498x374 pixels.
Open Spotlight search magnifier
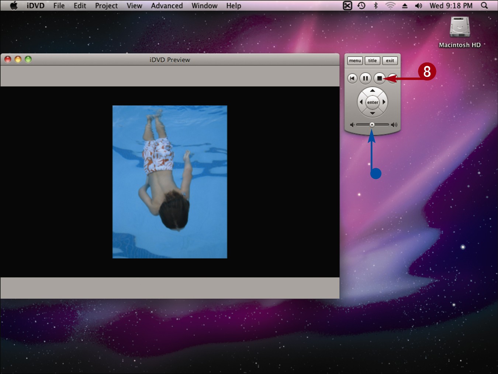tap(484, 6)
